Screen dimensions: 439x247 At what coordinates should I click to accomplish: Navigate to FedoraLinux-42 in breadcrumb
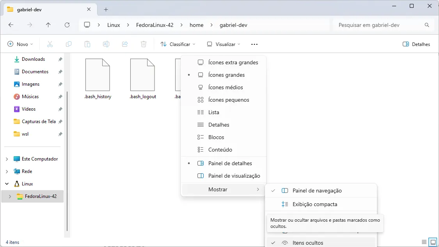point(155,25)
